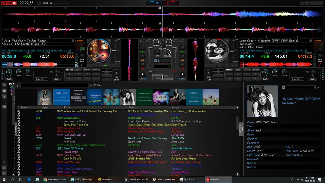Toggle right deck effect Lock button
This screenshot has height=183, width=325.
pyautogui.click(x=265, y=79)
